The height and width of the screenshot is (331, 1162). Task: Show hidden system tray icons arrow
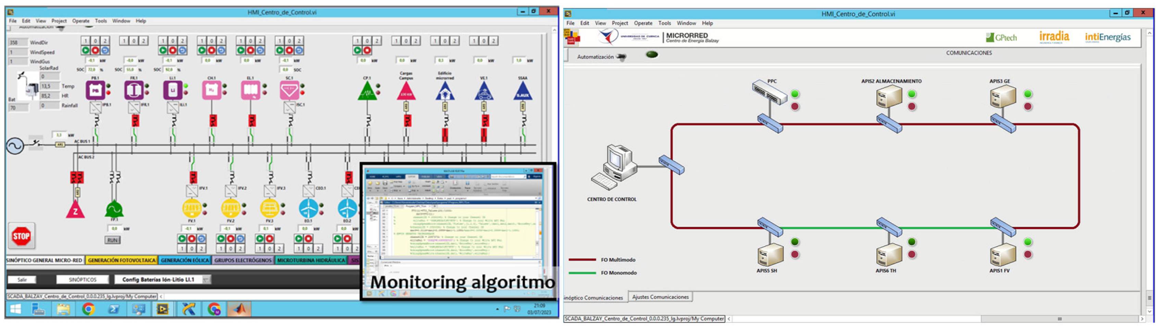(497, 309)
